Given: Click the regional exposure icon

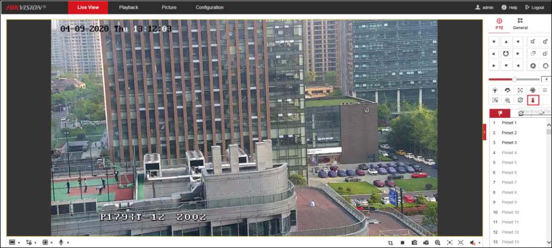Looking at the screenshot, I should [x=449, y=242].
